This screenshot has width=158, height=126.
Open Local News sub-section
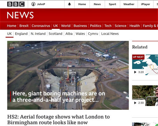pos(110,34)
